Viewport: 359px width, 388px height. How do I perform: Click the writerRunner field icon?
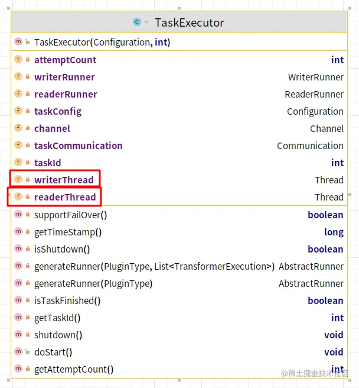coord(18,76)
